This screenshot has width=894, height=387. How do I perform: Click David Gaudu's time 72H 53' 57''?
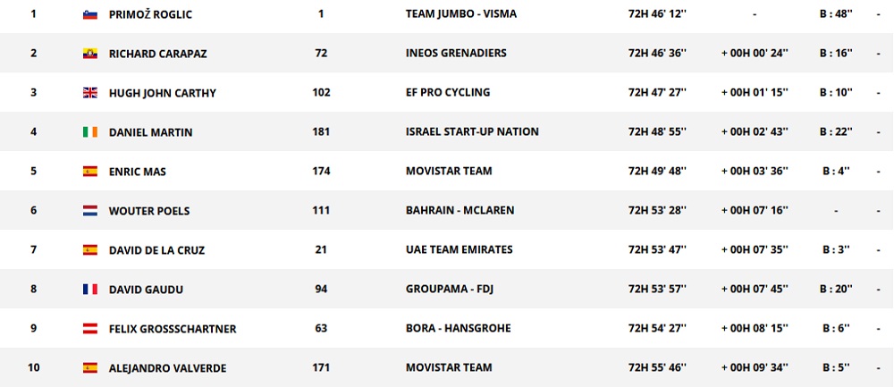(x=657, y=290)
